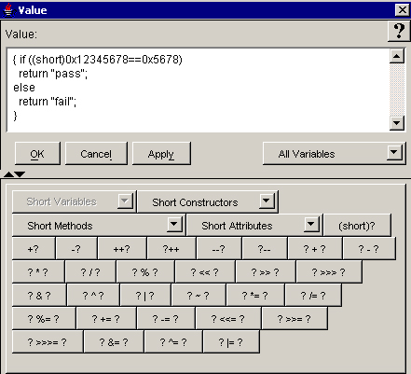Click the OK button
This screenshot has height=374, width=411.
point(37,154)
